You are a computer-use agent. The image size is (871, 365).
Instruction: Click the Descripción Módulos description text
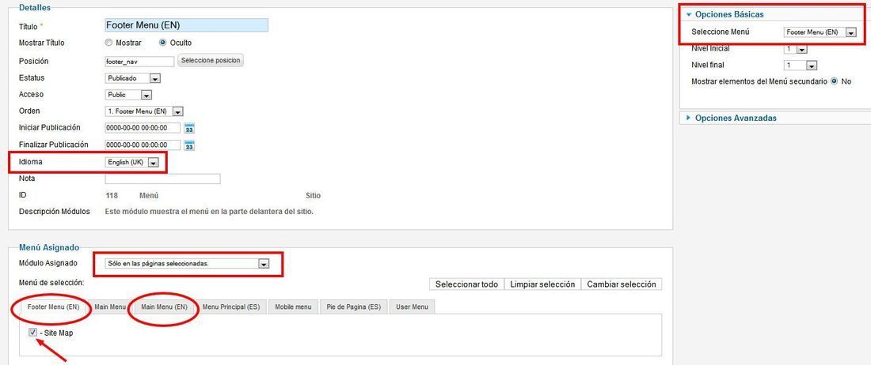pyautogui.click(x=209, y=212)
